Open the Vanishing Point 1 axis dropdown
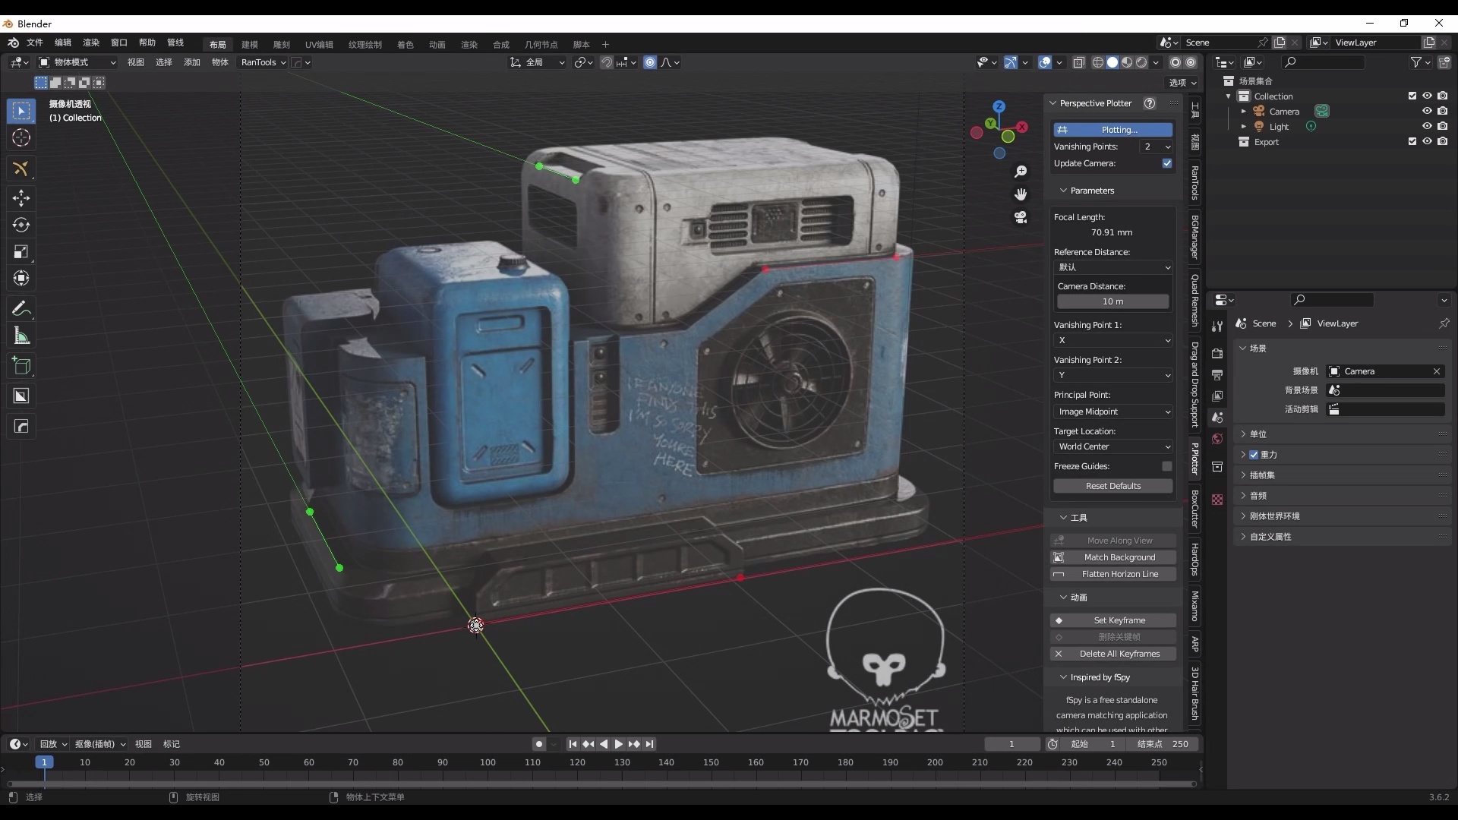 click(1112, 340)
